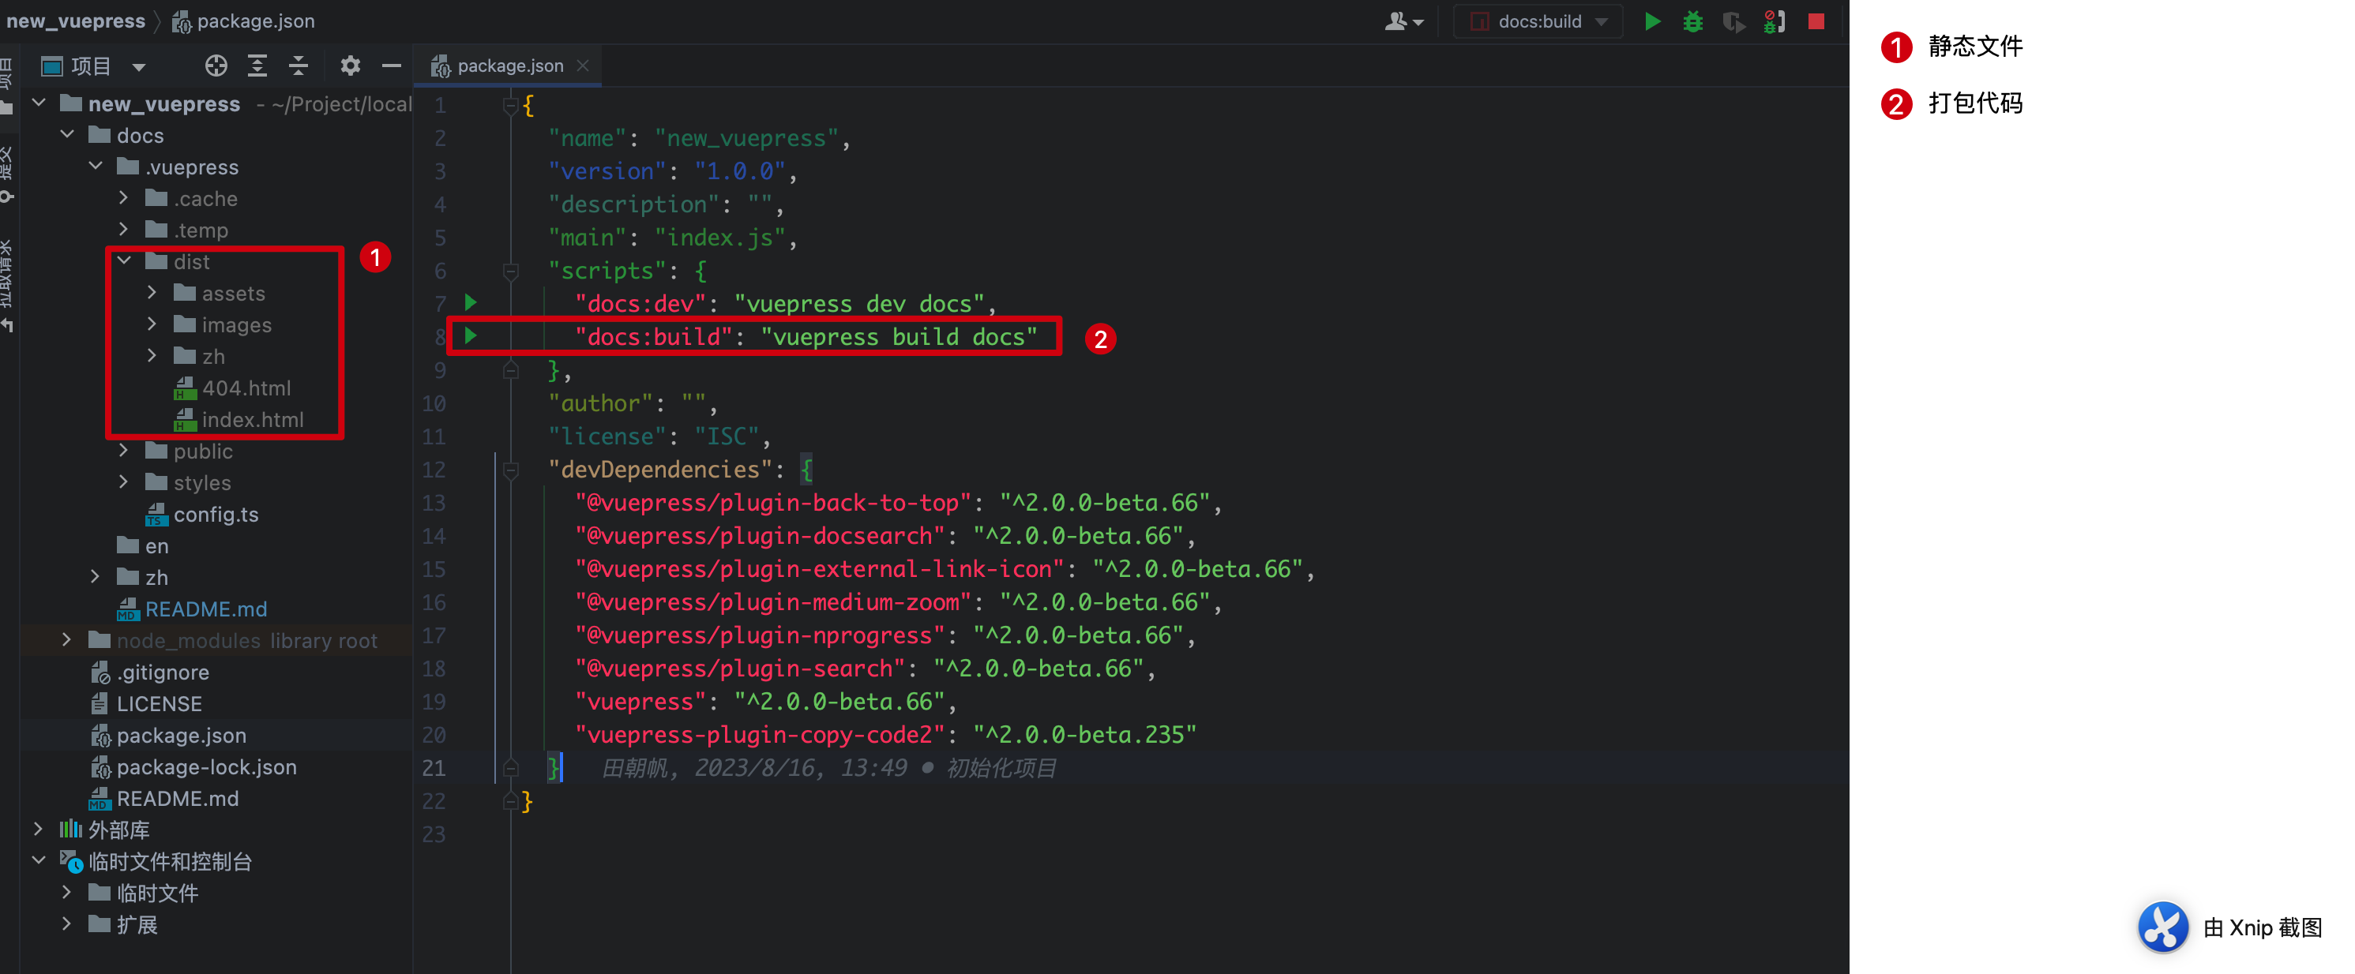2355x974 pixels.
Task: Run with coverage shield icon
Action: coord(1733,21)
